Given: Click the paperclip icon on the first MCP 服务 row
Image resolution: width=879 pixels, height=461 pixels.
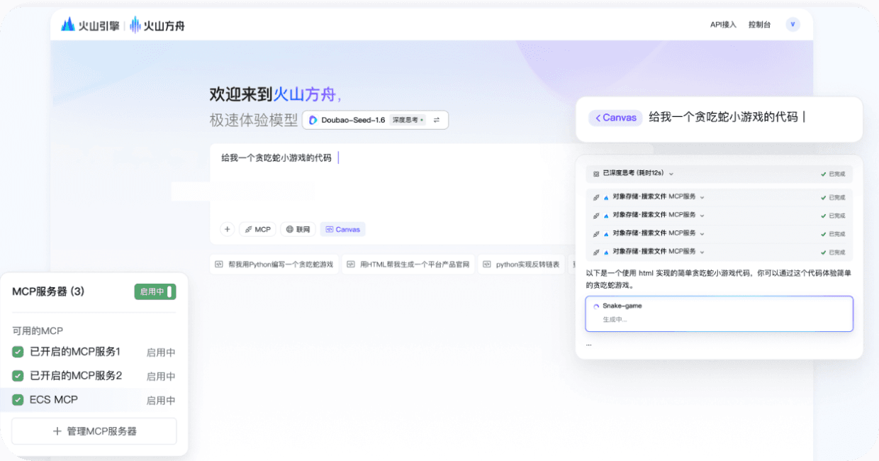Looking at the screenshot, I should (x=596, y=196).
